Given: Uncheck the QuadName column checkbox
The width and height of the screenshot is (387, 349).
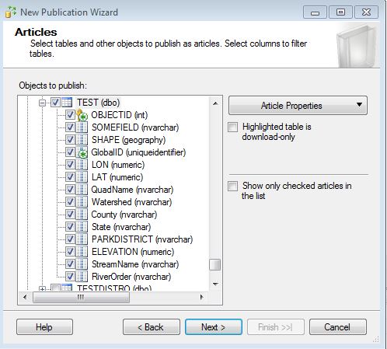Looking at the screenshot, I should [x=70, y=189].
